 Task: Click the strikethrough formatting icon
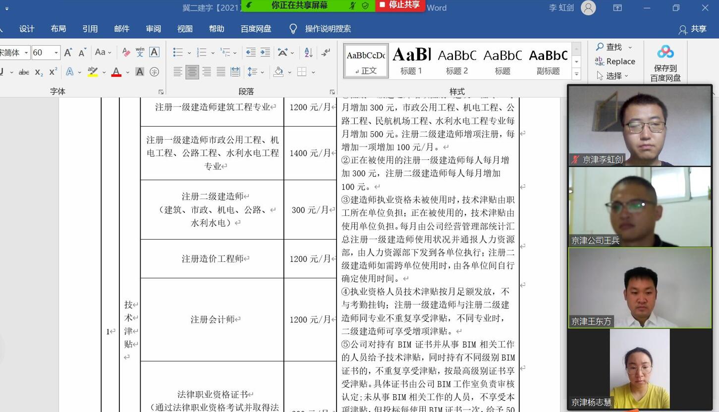[x=24, y=72]
